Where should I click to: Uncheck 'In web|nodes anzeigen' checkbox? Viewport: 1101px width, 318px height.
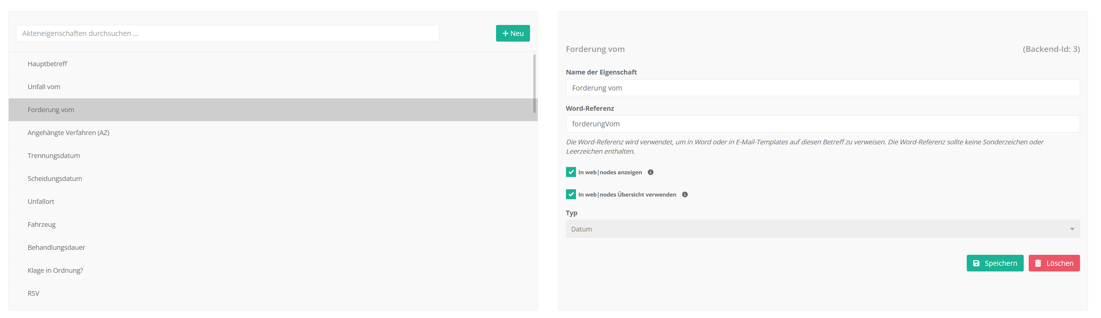coord(571,172)
